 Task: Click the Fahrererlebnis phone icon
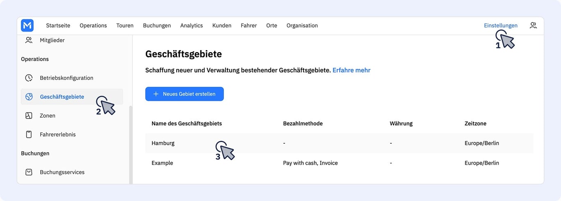tap(29, 135)
